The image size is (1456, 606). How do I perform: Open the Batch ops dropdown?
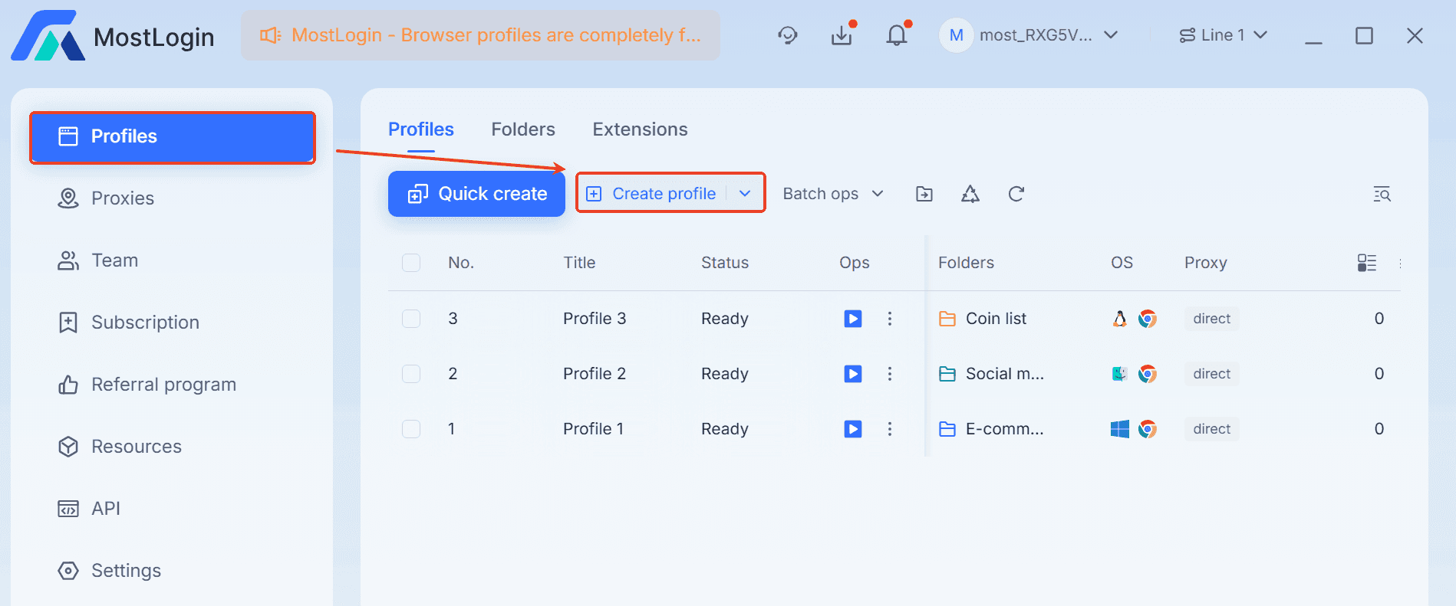pyautogui.click(x=833, y=194)
